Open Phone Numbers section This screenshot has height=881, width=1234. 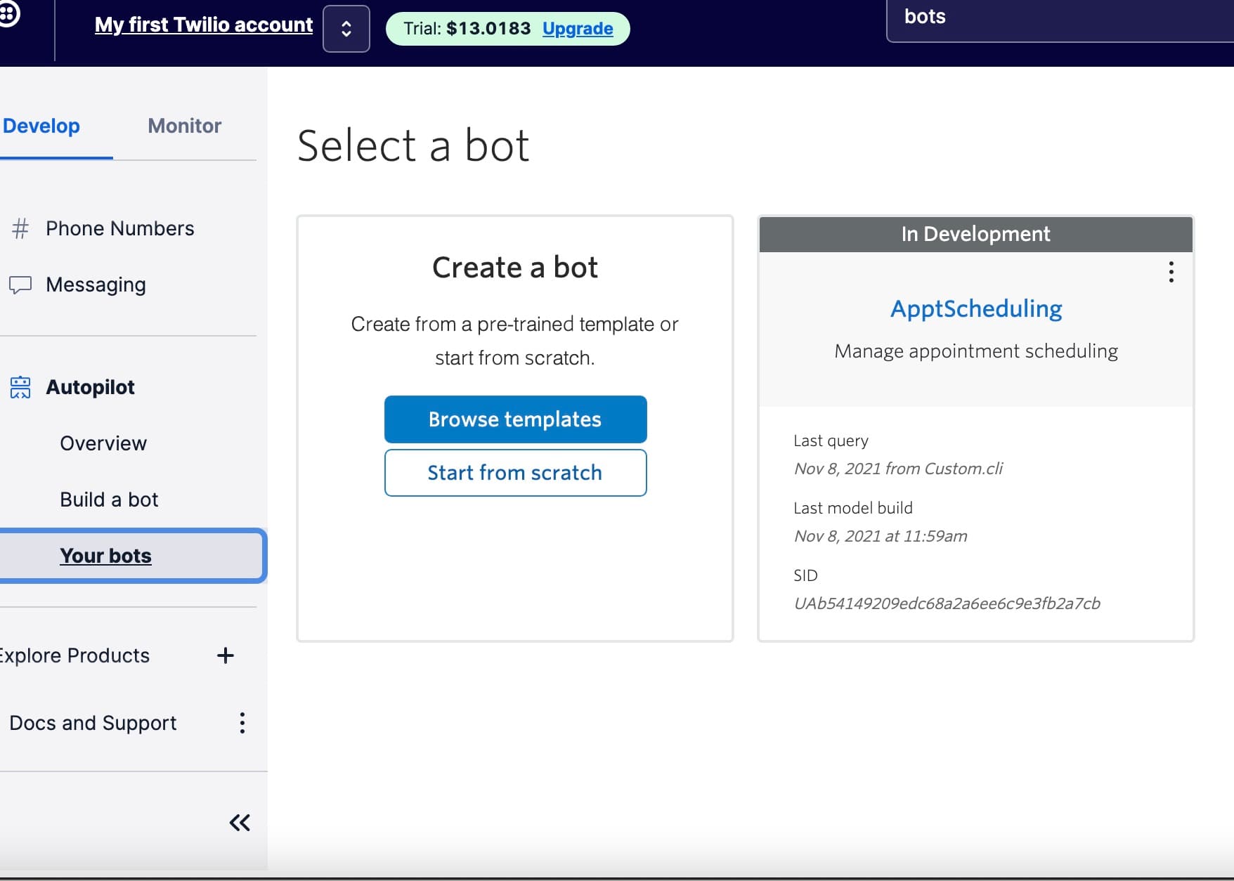(120, 228)
